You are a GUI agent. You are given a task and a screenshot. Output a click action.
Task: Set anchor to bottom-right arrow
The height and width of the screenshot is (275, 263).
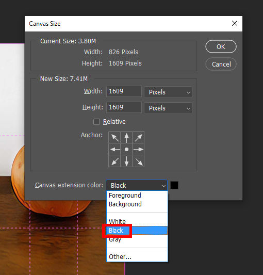pyautogui.click(x=138, y=161)
